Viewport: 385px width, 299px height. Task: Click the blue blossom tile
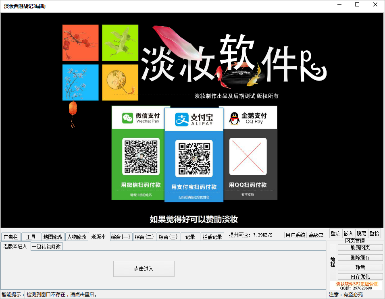pyautogui.click(x=81, y=83)
